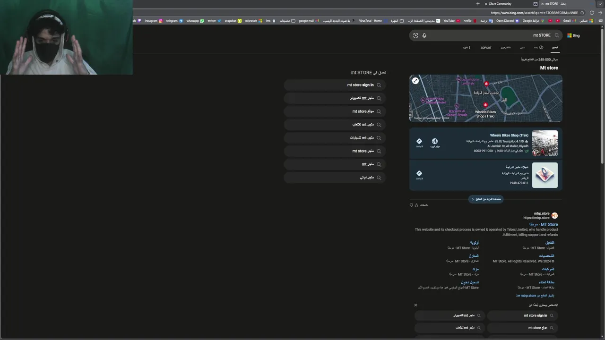
Task: Open Twitter bookmark
Action: coord(214,21)
